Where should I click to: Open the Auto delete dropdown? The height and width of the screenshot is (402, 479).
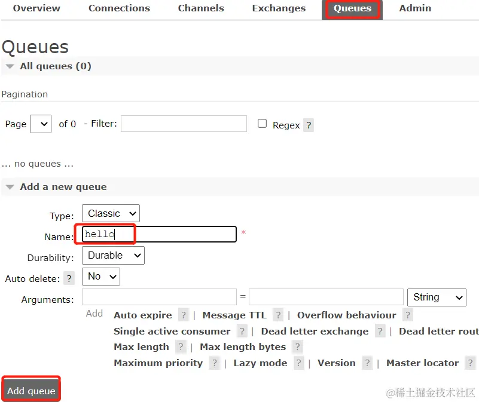point(101,277)
